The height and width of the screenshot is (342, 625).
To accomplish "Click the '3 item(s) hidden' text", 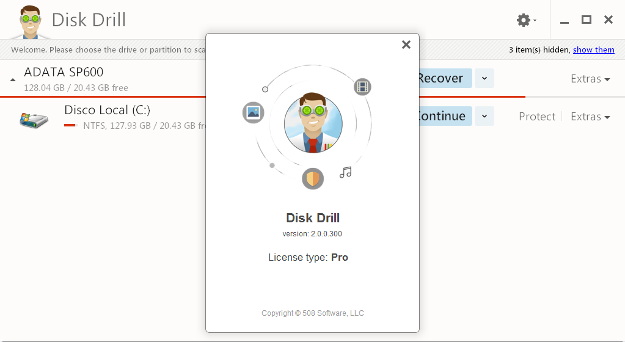I will pos(539,50).
